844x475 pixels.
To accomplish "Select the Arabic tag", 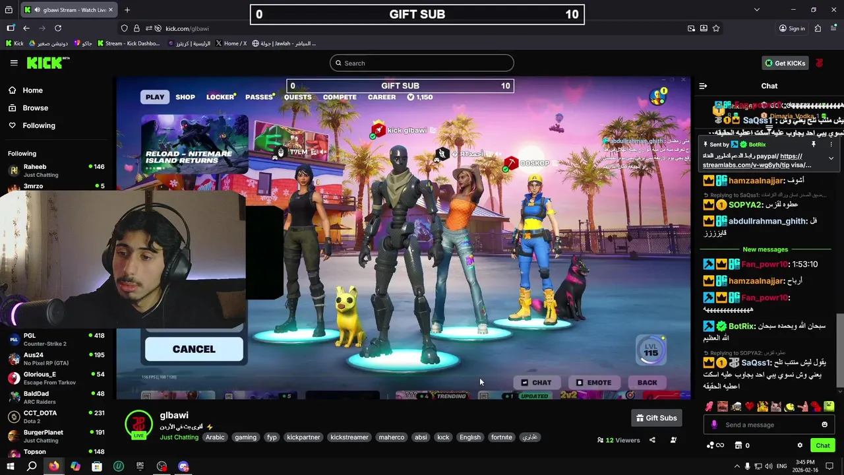I will point(215,437).
